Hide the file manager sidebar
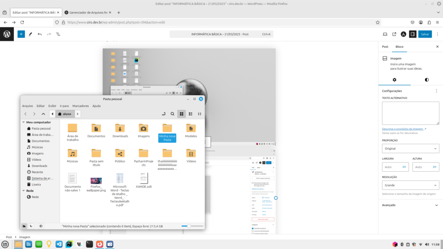This screenshot has height=249, width=443. point(41,226)
